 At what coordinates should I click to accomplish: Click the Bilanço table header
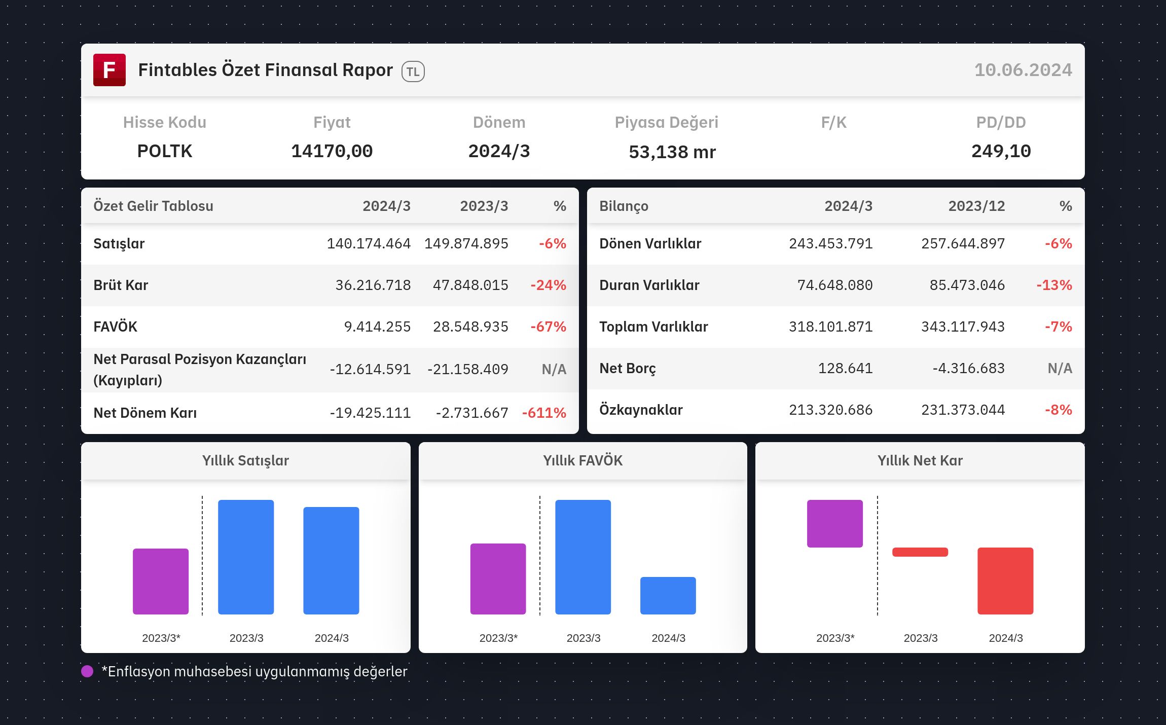pos(624,206)
